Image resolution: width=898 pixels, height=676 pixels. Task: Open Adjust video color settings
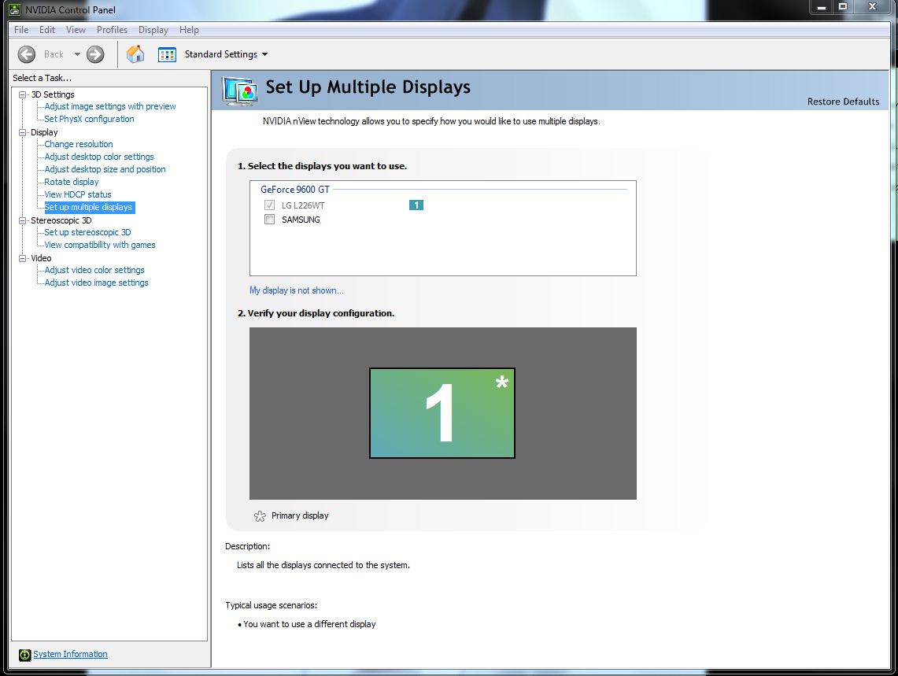[x=94, y=271]
